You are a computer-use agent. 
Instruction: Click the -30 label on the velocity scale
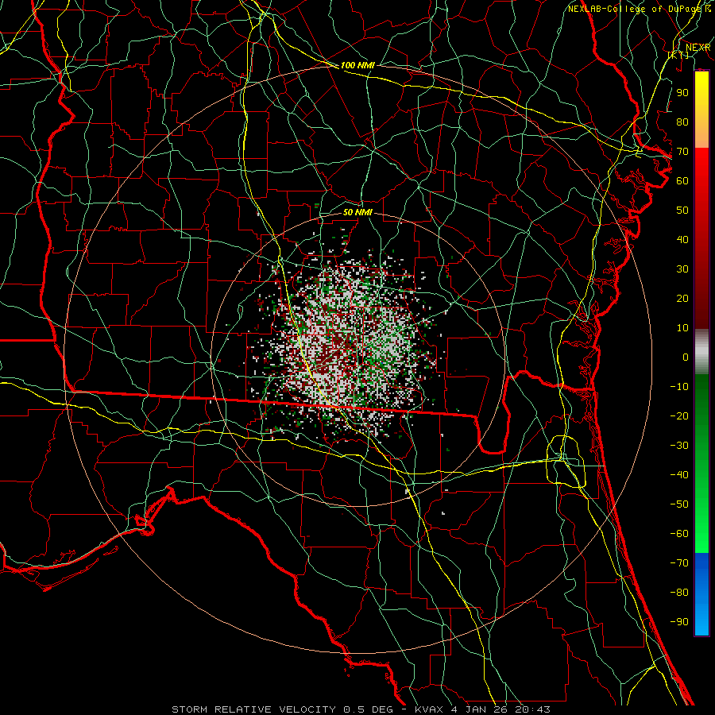(679, 446)
